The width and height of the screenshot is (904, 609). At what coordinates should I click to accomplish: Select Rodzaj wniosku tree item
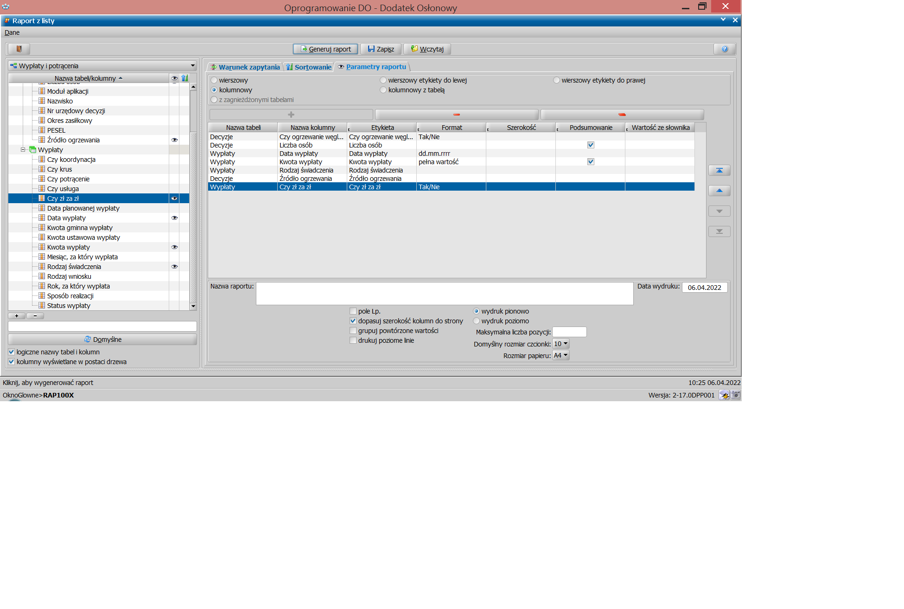click(x=69, y=276)
